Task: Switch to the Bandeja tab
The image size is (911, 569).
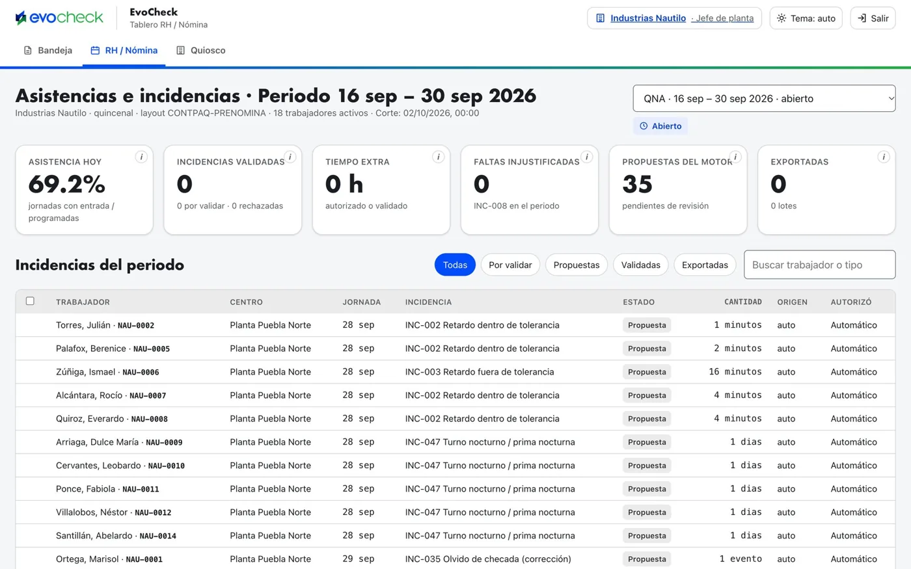Action: [48, 50]
